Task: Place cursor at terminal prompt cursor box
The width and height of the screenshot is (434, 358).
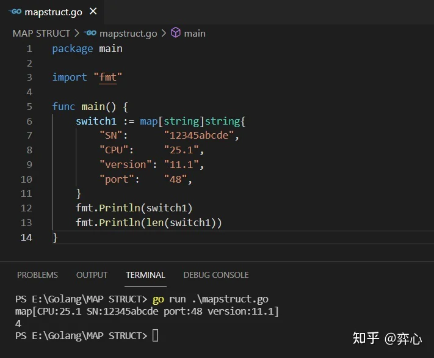Action: coord(155,335)
